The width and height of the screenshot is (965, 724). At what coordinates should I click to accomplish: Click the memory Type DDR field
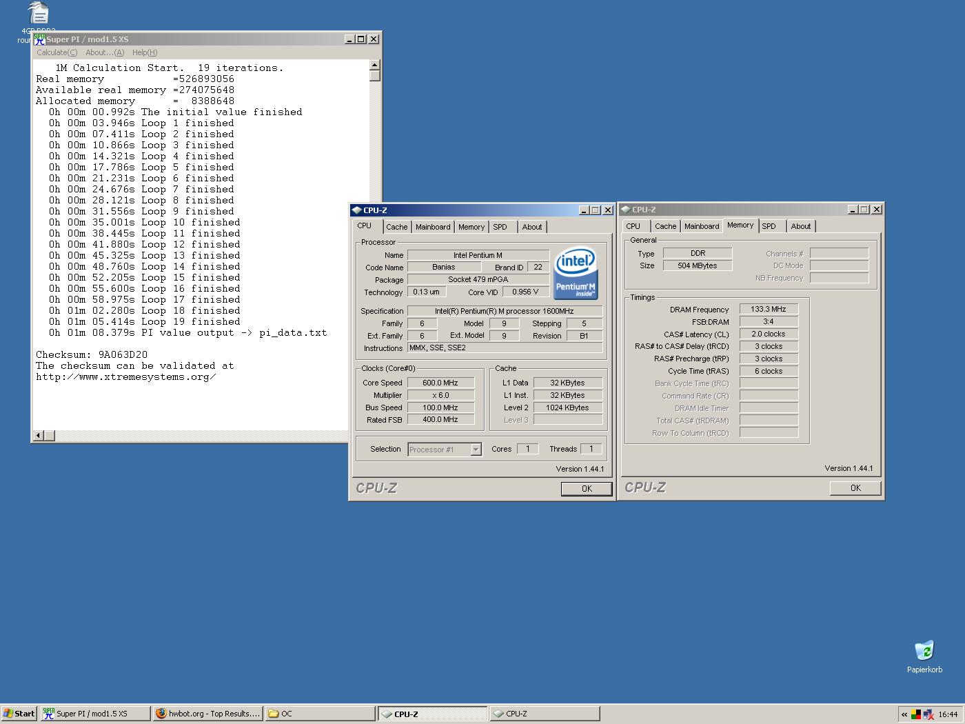tap(698, 253)
